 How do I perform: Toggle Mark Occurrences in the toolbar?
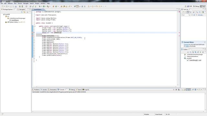point(77,6)
